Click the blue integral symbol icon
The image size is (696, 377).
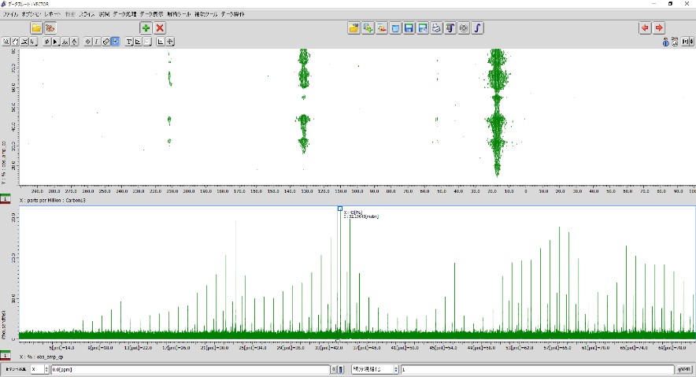pyautogui.click(x=478, y=28)
